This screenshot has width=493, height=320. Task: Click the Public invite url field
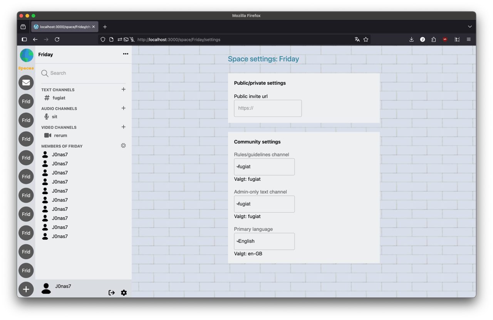coord(268,108)
